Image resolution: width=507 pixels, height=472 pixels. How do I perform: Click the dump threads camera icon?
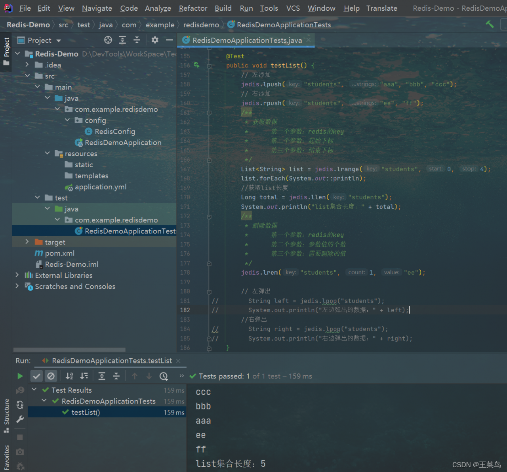20,452
